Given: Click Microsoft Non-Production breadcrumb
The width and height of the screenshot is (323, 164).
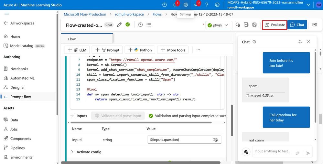Looking at the screenshot, I should [x=85, y=14].
